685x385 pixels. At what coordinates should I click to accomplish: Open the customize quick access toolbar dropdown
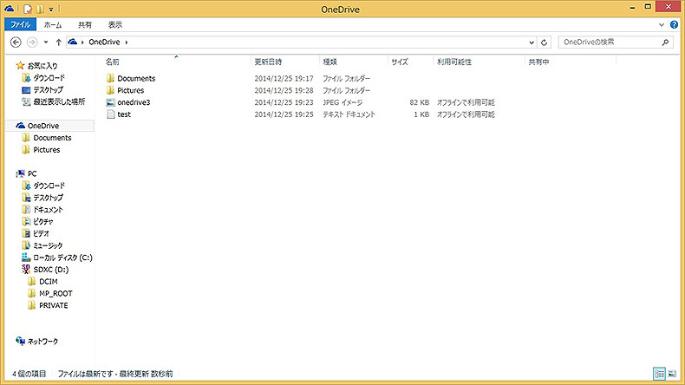coord(51,9)
